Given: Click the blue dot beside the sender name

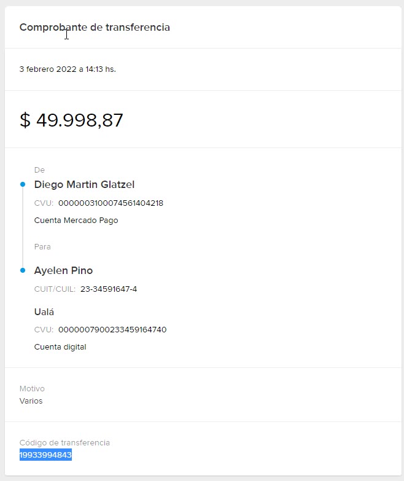Looking at the screenshot, I should (x=23, y=184).
